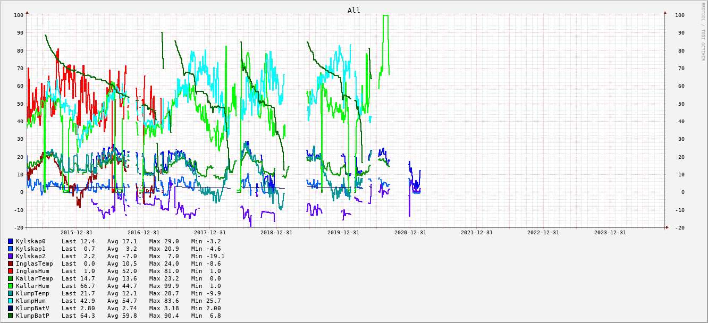Click the KallarHum bright green swatch
The height and width of the screenshot is (323, 708).
point(10,286)
